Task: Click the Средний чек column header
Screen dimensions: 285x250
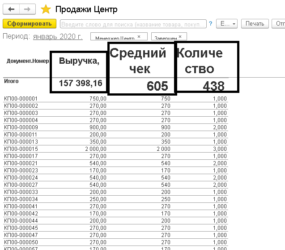Action: click(138, 61)
